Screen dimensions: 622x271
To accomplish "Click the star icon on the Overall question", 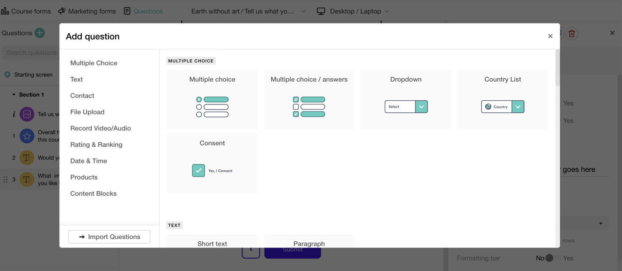I will click(x=27, y=136).
